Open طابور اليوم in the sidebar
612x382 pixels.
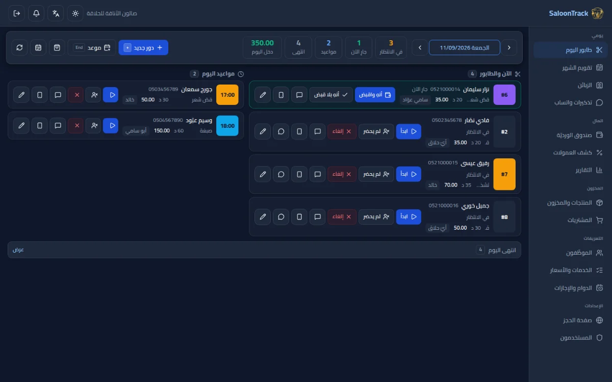pos(570,50)
